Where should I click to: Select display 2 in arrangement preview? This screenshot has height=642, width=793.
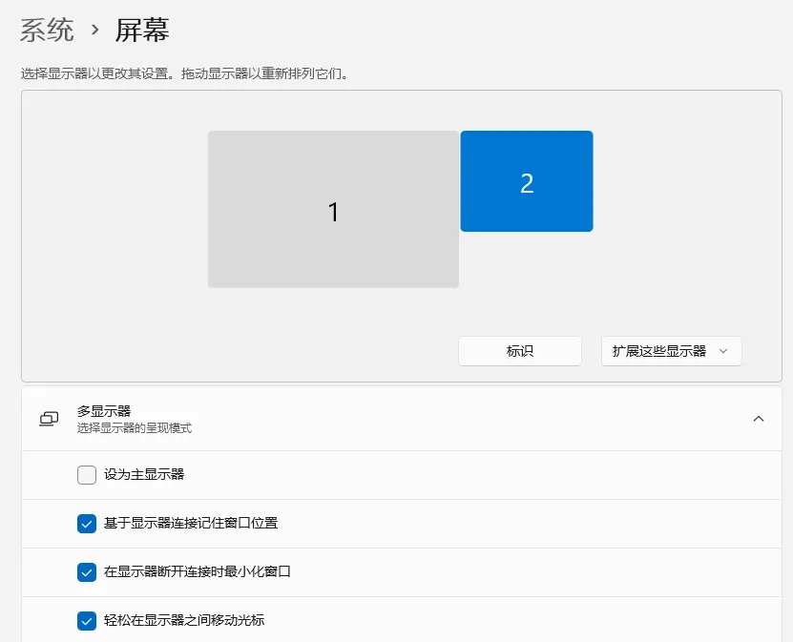[527, 181]
